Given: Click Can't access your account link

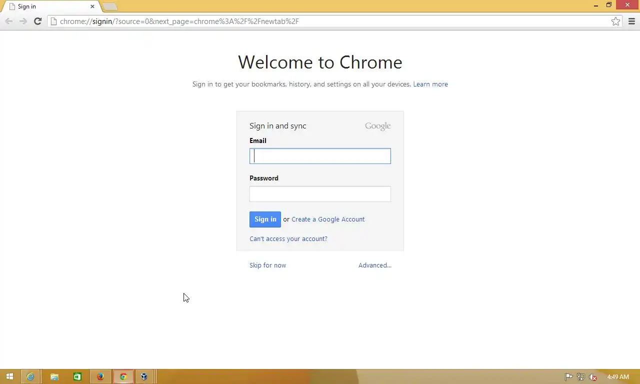Looking at the screenshot, I should click(x=288, y=238).
